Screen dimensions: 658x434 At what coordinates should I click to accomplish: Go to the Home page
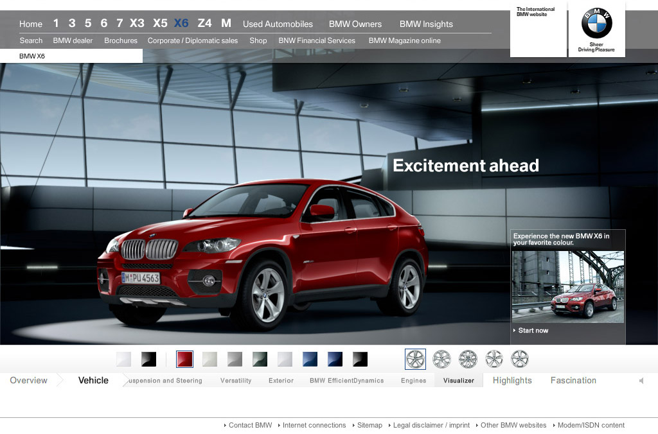[31, 24]
